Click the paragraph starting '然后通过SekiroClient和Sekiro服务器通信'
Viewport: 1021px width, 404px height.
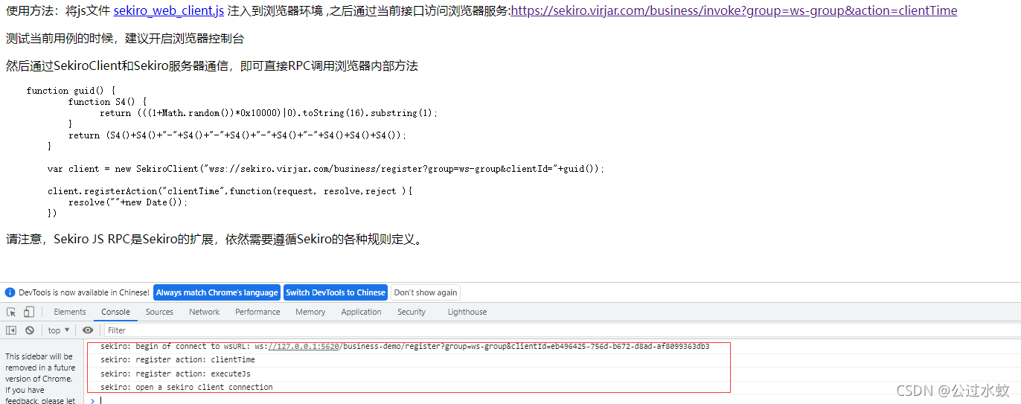coord(211,66)
